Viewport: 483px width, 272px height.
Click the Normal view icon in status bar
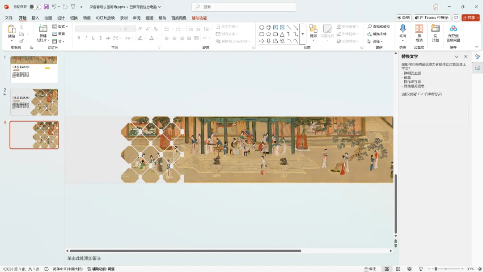386,269
